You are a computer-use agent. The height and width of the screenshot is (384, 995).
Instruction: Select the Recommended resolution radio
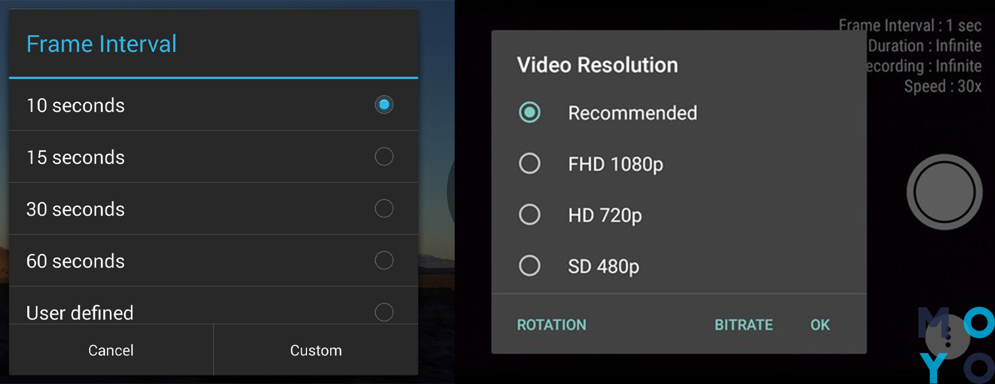click(530, 112)
